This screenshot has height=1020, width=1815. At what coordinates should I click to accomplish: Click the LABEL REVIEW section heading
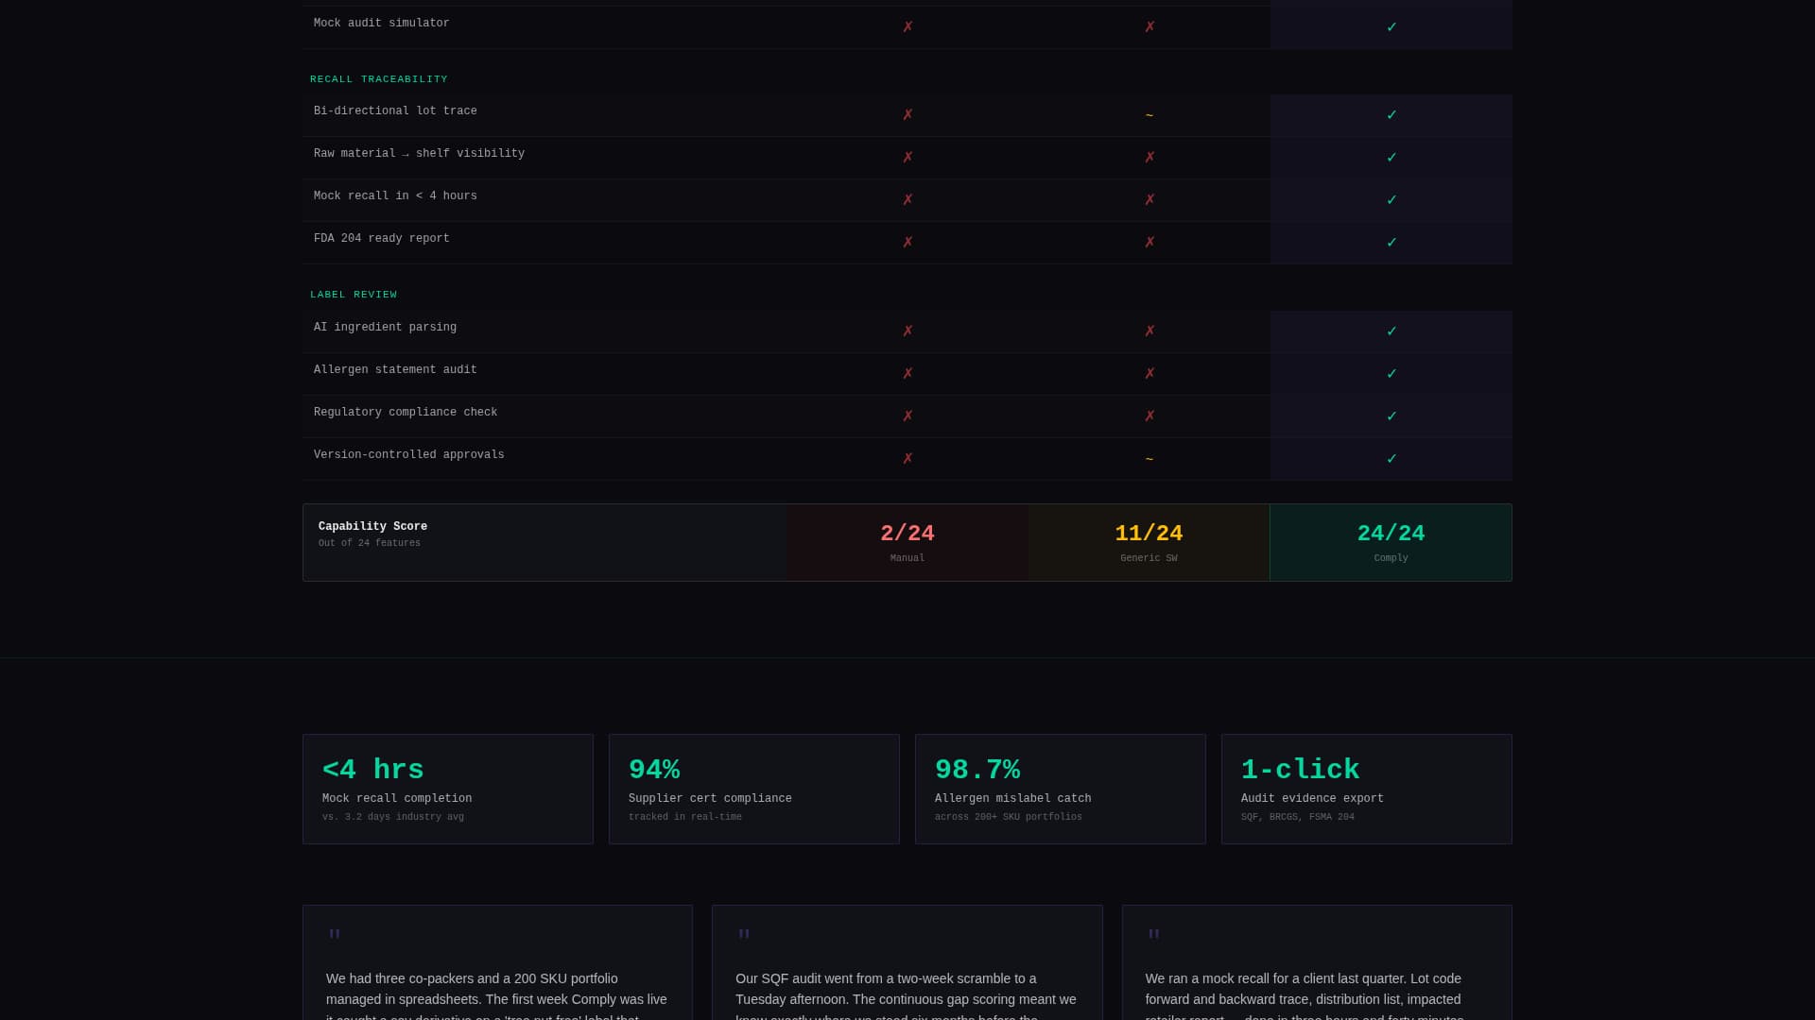click(354, 295)
